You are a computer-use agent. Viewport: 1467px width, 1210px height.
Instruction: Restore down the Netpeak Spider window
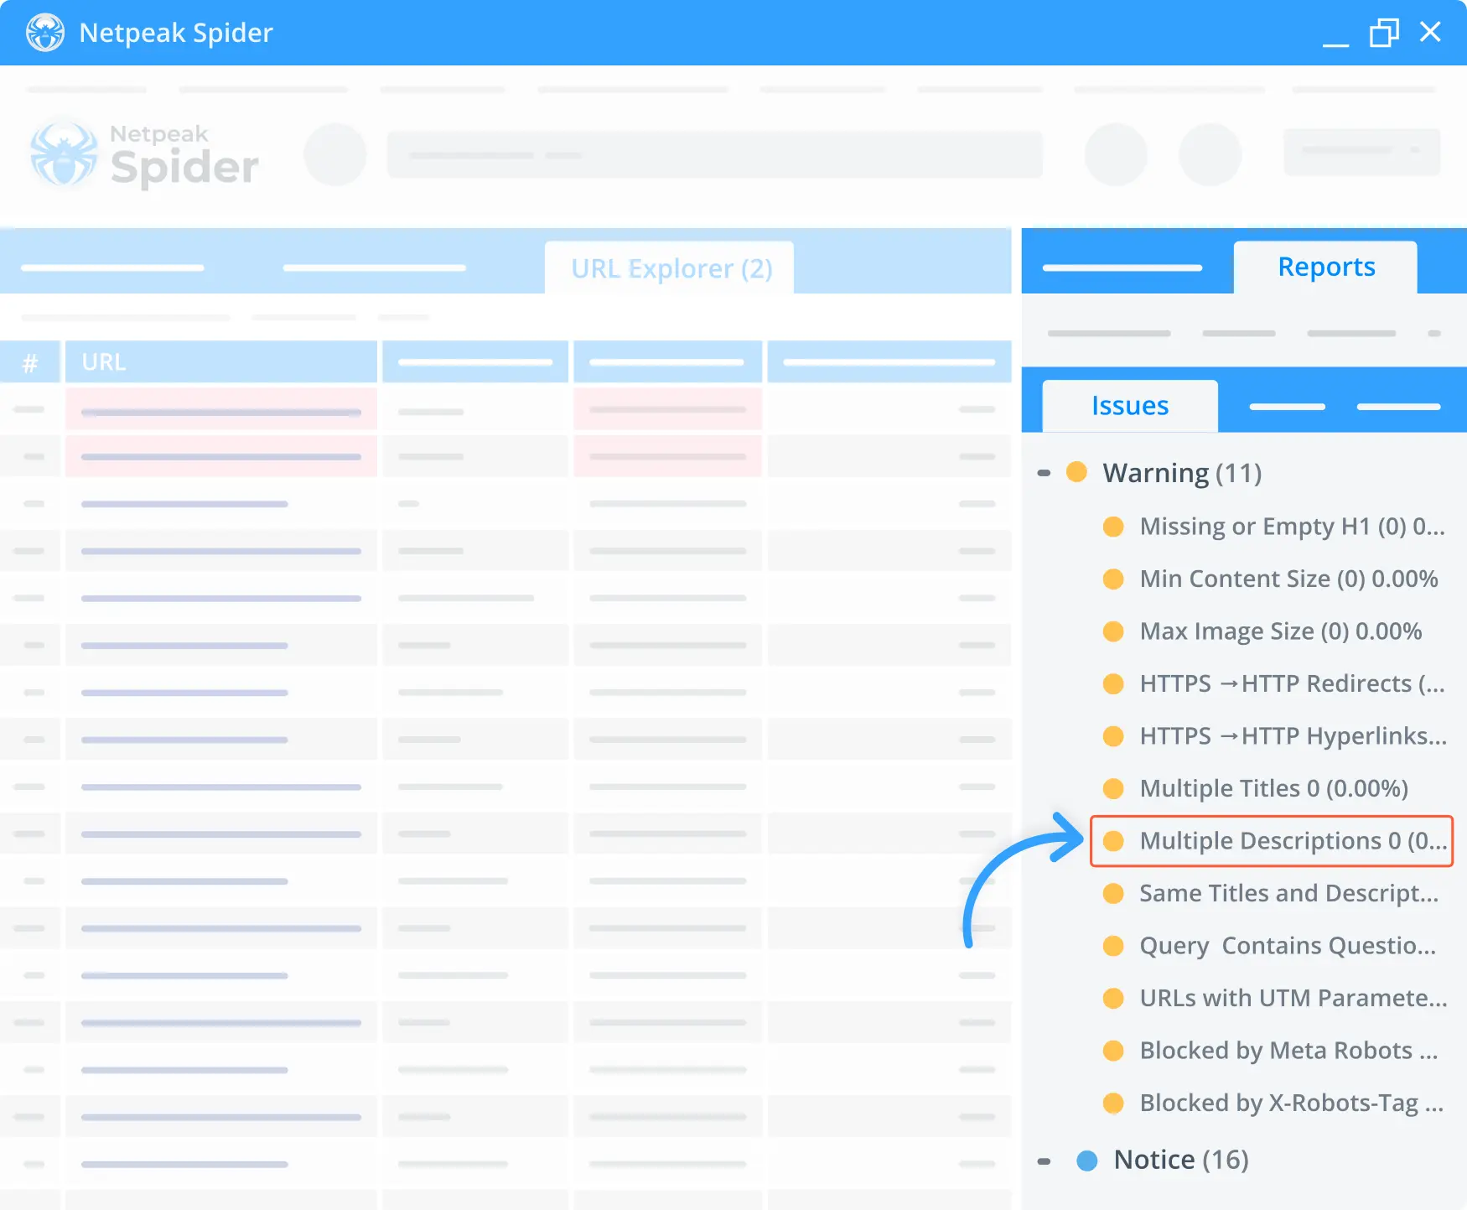tap(1384, 33)
